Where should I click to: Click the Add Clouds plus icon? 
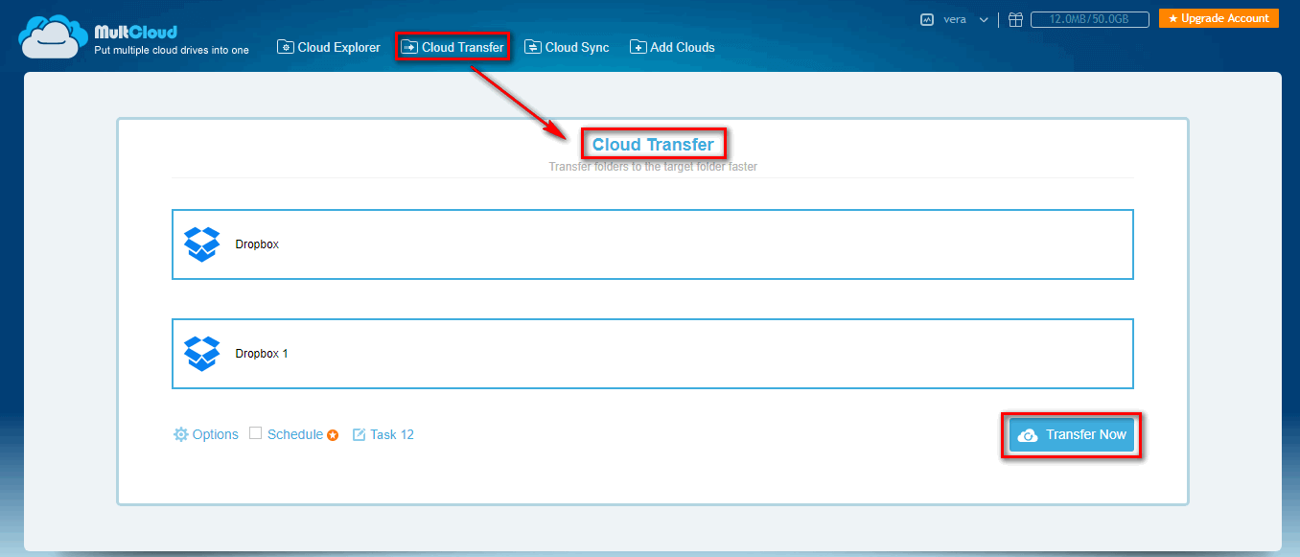(x=638, y=47)
